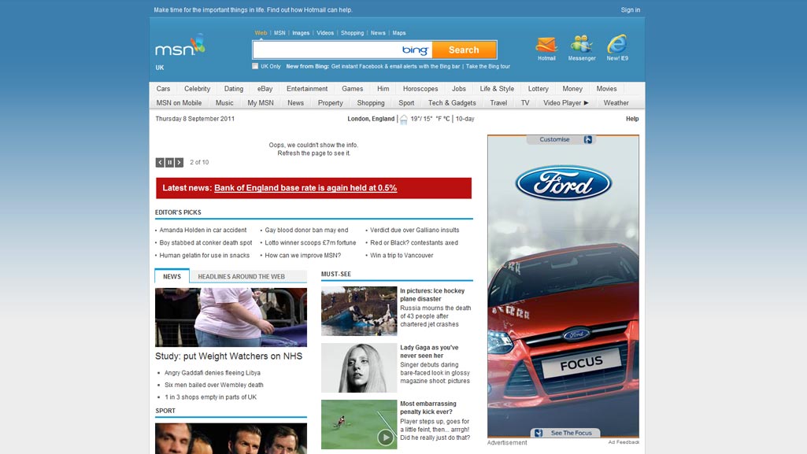Select the MSN search scope

(x=279, y=33)
